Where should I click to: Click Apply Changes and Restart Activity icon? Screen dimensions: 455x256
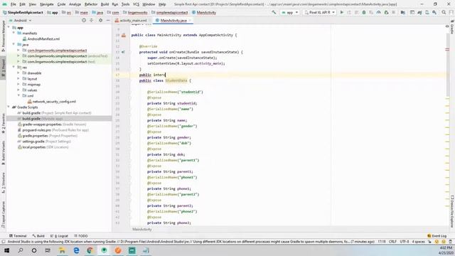(x=349, y=13)
